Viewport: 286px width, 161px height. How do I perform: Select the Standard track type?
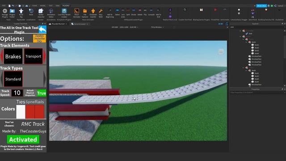(13, 79)
